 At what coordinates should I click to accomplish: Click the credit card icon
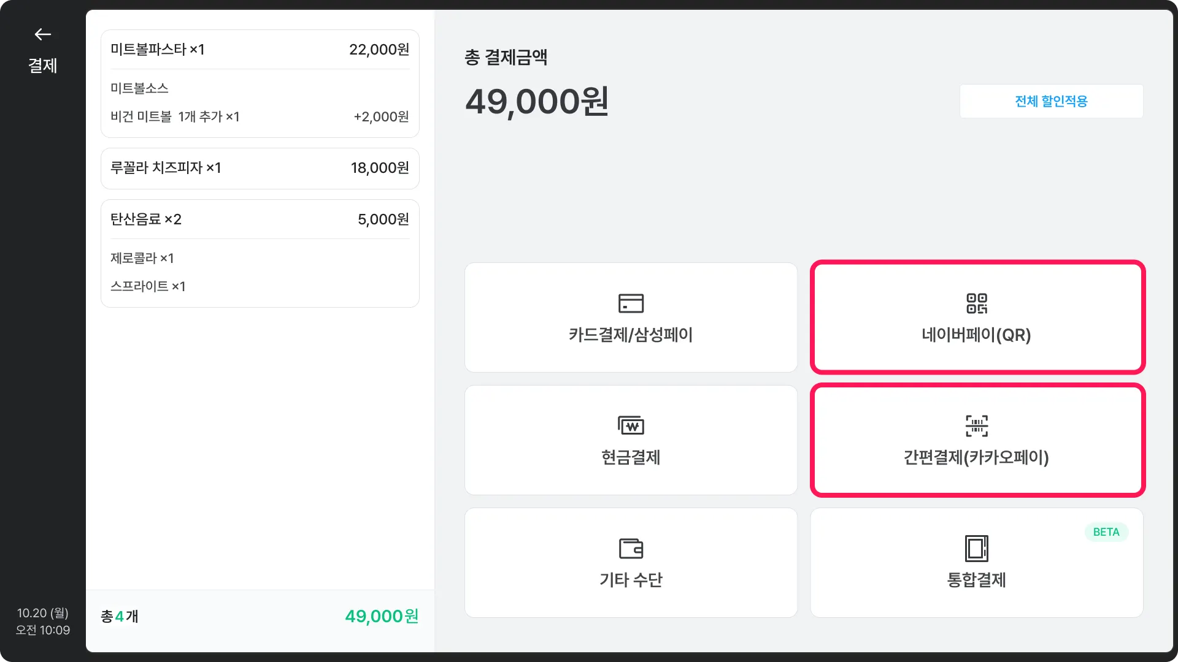631,303
